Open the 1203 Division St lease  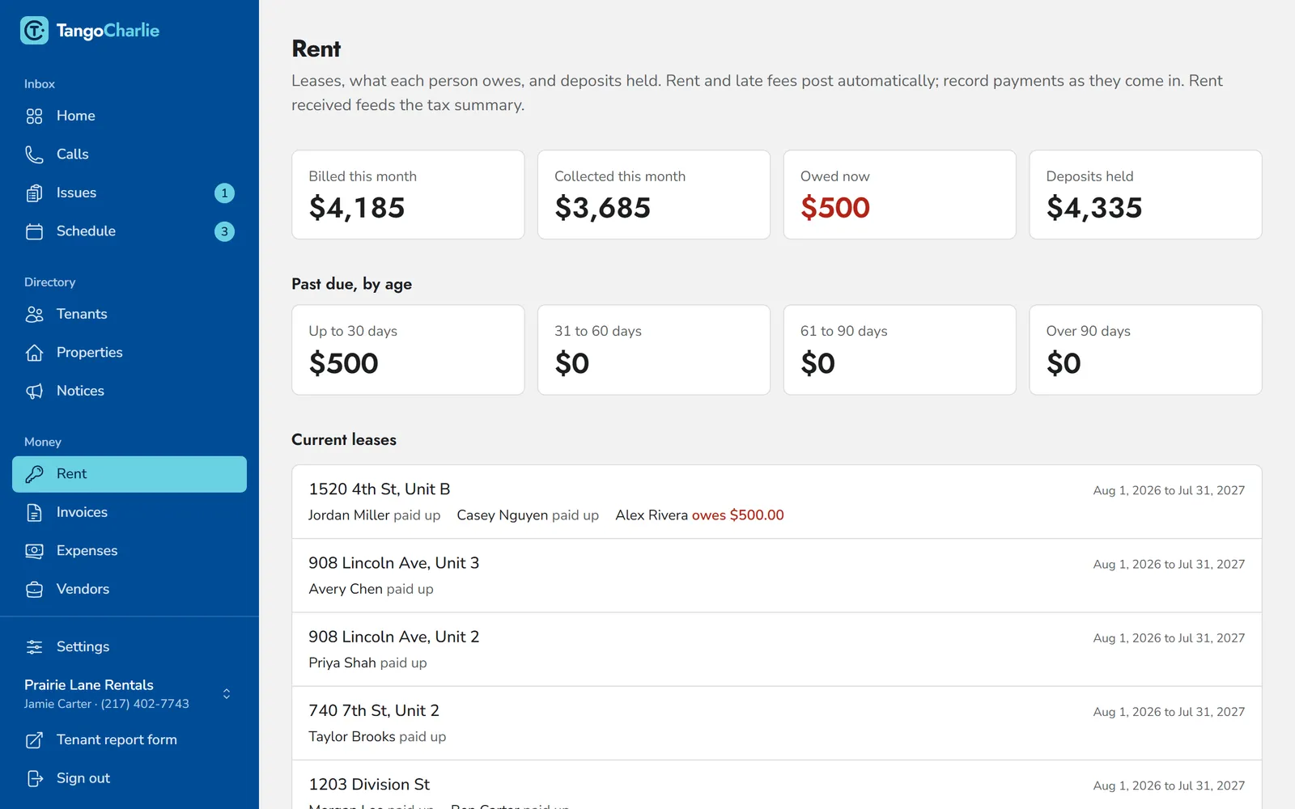(x=777, y=785)
